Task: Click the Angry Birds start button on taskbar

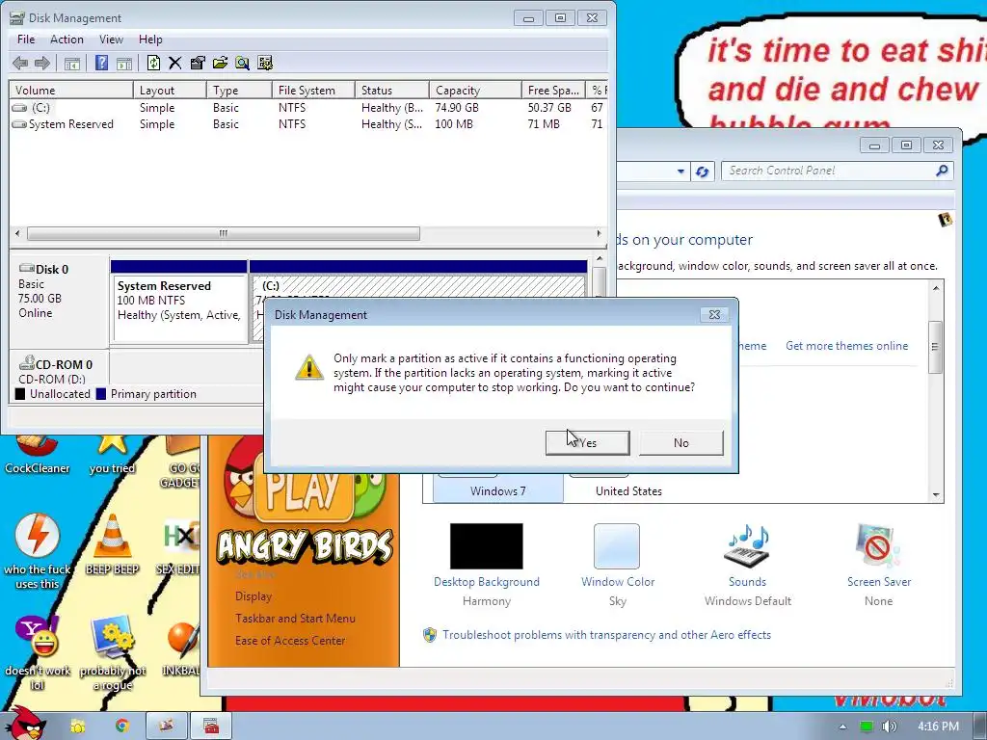Action: [x=26, y=724]
